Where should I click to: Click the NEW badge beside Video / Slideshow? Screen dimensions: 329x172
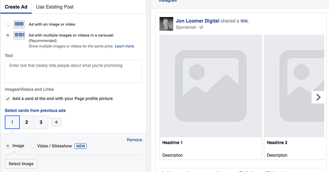pyautogui.click(x=81, y=146)
